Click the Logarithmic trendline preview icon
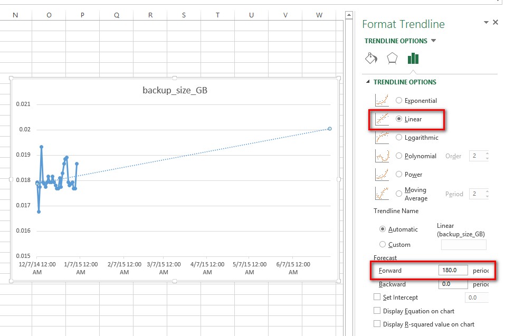Viewport: 505px width, 336px height. click(382, 138)
